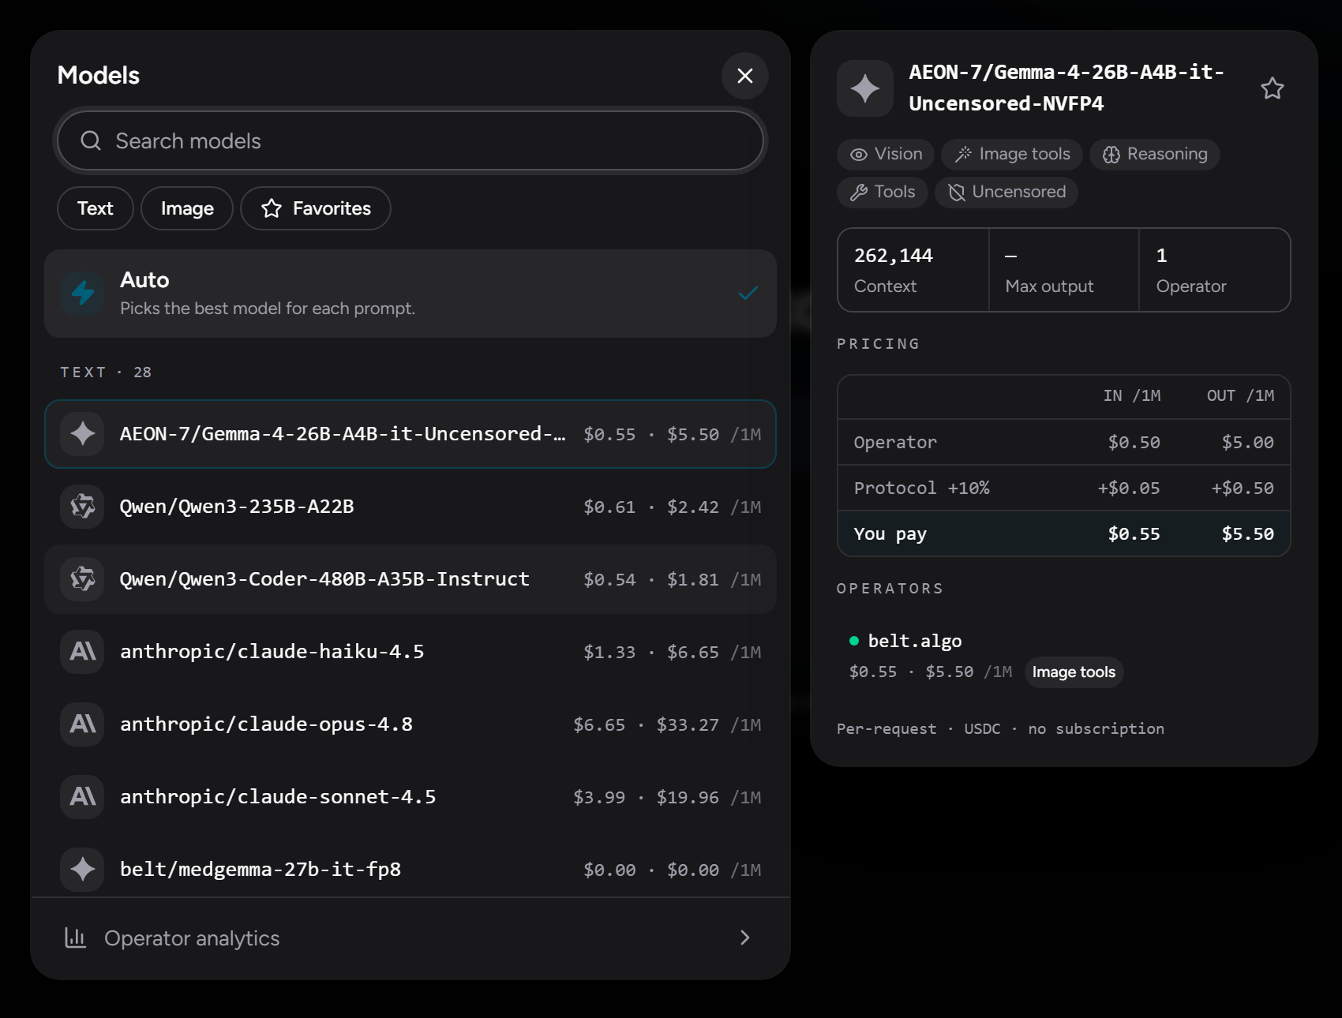Image resolution: width=1342 pixels, height=1018 pixels.
Task: Click the Vision capability tag
Action: 886,154
